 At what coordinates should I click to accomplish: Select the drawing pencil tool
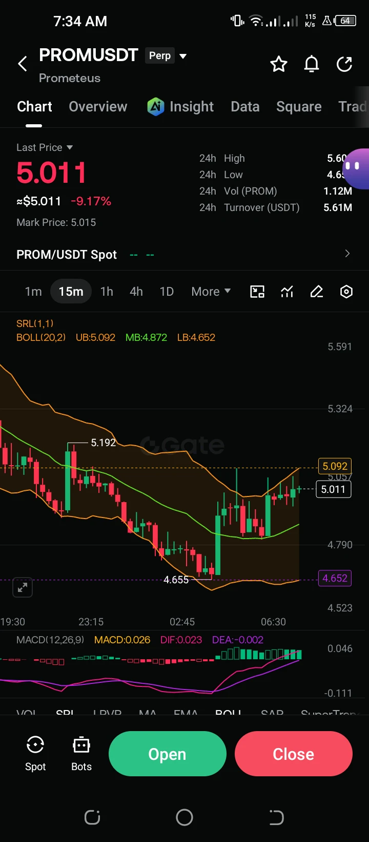[317, 292]
